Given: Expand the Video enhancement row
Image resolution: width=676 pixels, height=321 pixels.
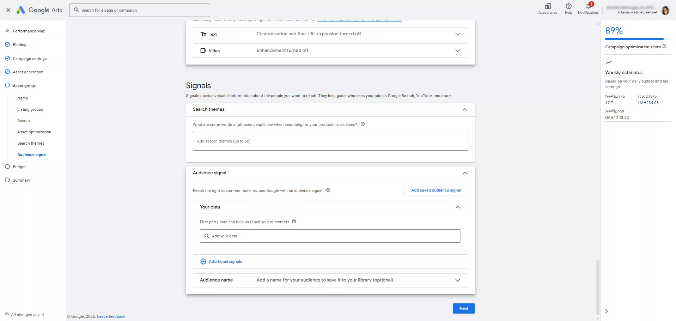Looking at the screenshot, I should [x=457, y=51].
